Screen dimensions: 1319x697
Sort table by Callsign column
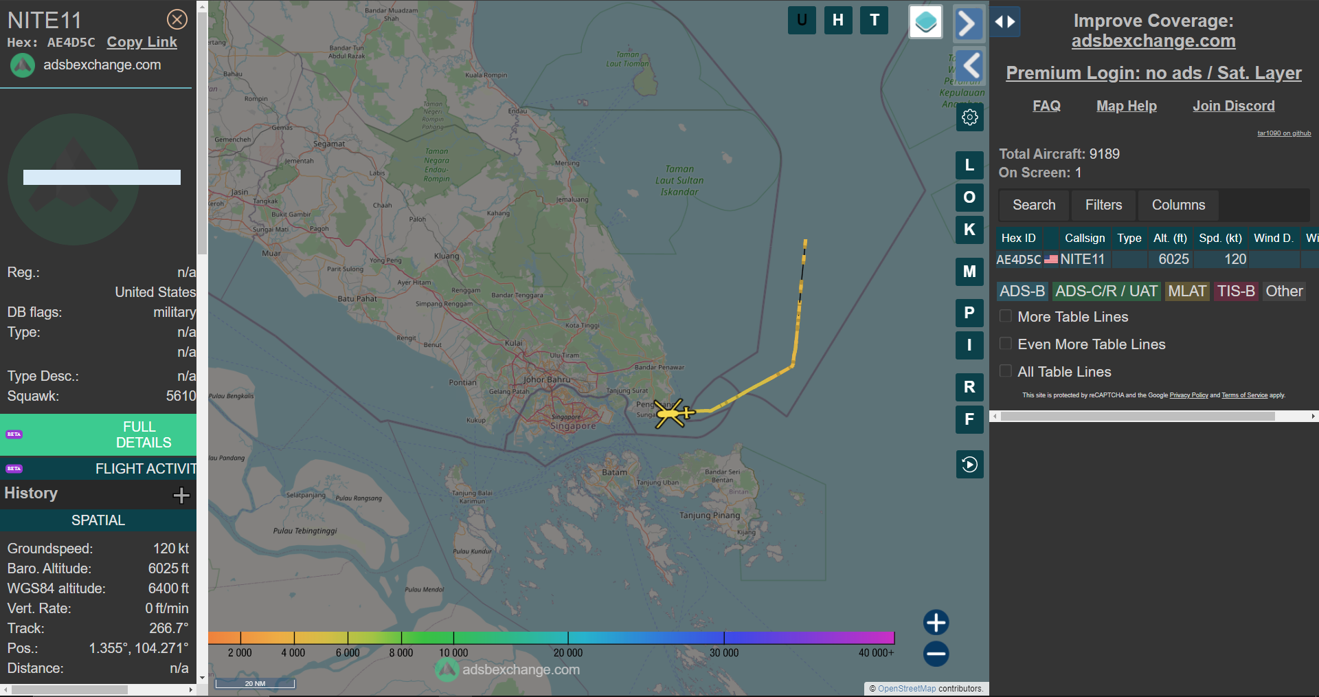coord(1085,238)
